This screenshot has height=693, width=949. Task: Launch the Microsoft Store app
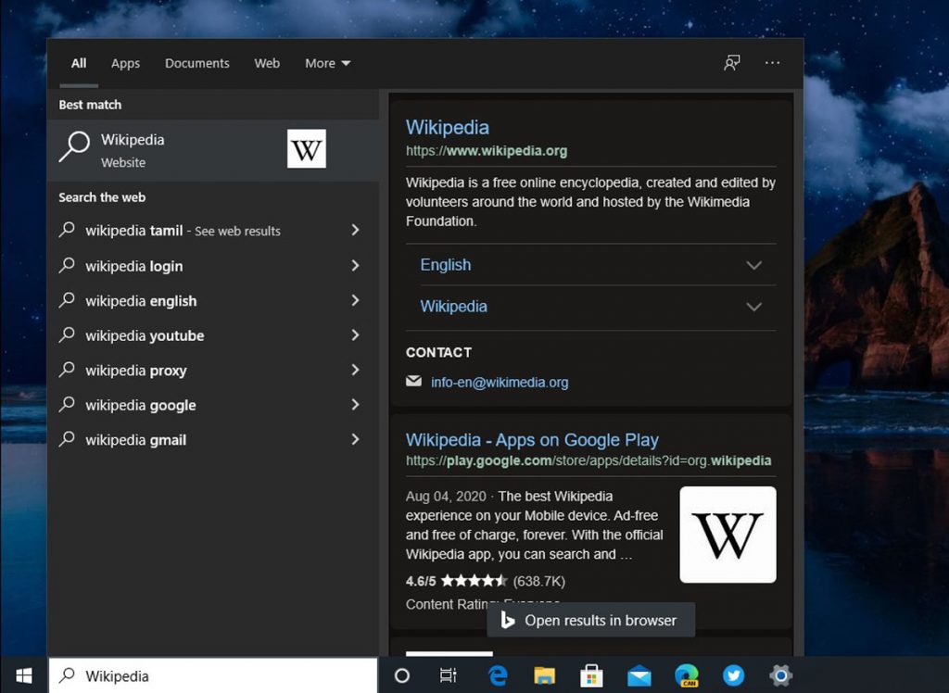592,675
